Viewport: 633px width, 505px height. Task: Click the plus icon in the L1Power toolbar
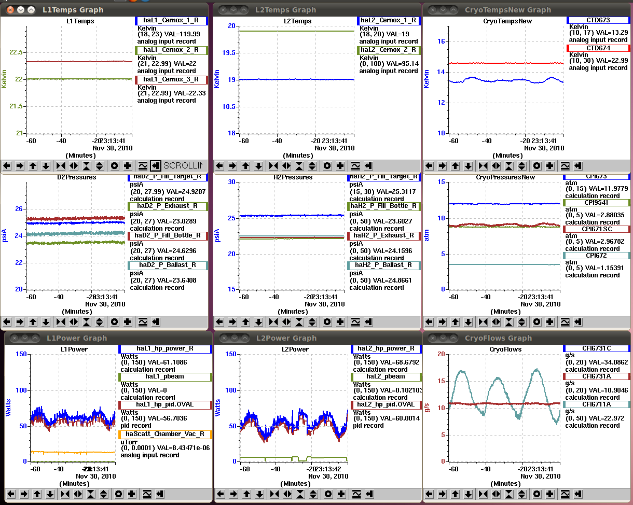[x=132, y=494]
